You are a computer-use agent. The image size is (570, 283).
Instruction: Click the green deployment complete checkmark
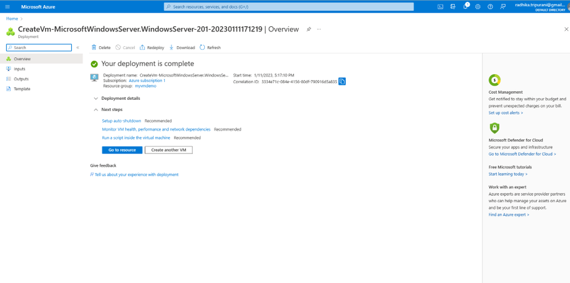click(x=94, y=64)
